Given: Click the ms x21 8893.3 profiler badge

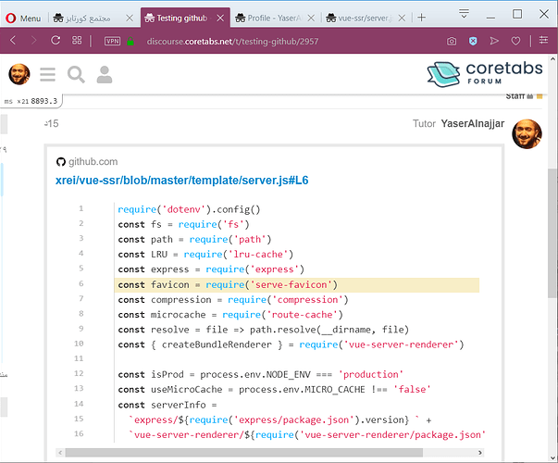Looking at the screenshot, I should [x=31, y=101].
